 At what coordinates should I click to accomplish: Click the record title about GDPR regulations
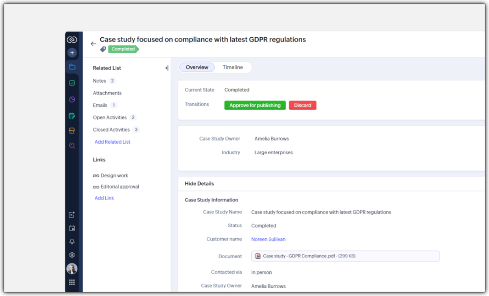tap(202, 39)
